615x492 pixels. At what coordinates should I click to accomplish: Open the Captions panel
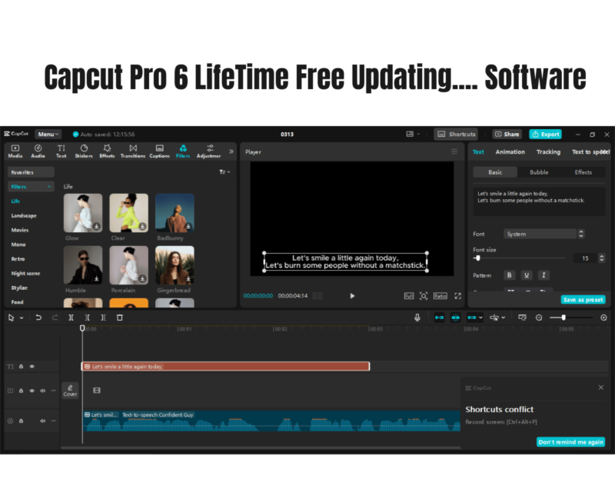159,151
